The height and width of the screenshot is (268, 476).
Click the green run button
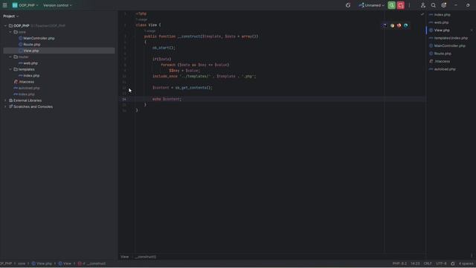tap(392, 5)
